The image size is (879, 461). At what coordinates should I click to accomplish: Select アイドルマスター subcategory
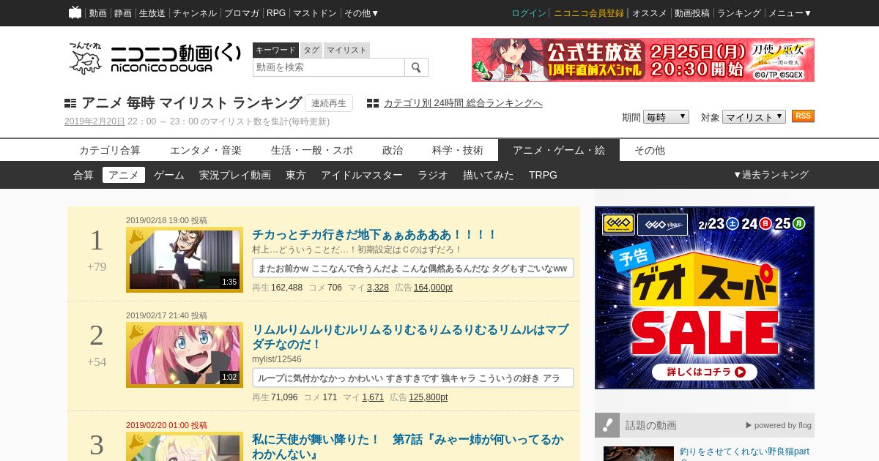(x=362, y=175)
